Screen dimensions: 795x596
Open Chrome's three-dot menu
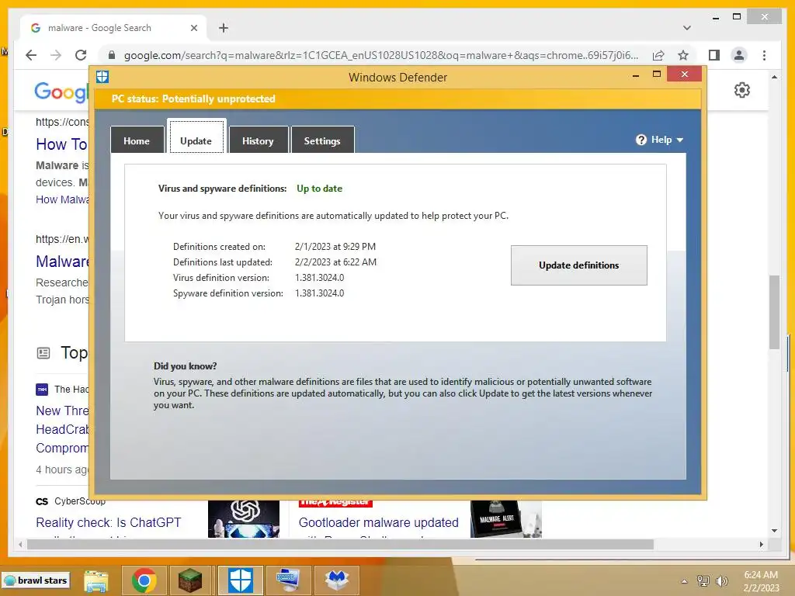pyautogui.click(x=764, y=55)
